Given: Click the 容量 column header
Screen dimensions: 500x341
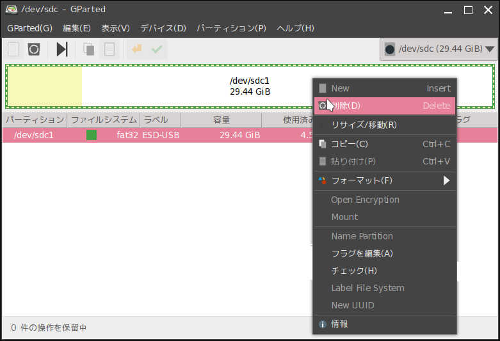Looking at the screenshot, I should click(x=222, y=120).
